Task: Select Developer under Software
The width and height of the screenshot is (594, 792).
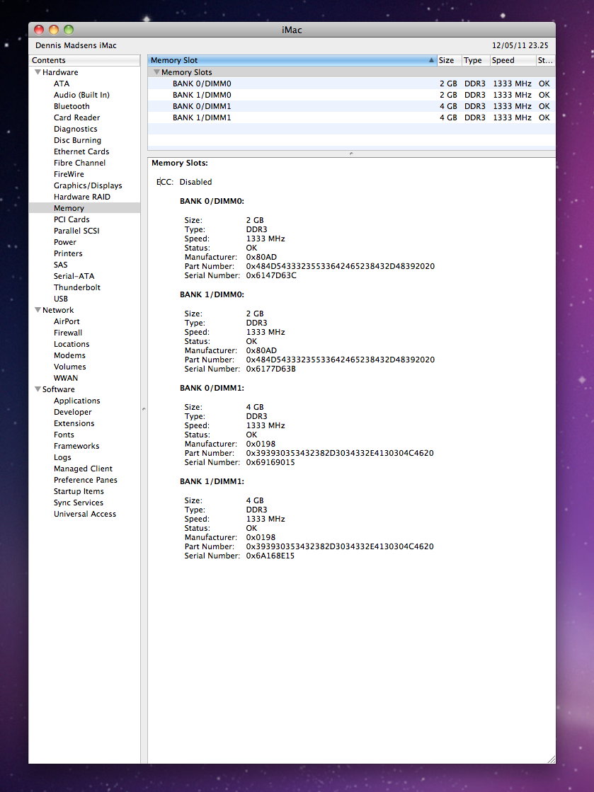Action: (73, 412)
